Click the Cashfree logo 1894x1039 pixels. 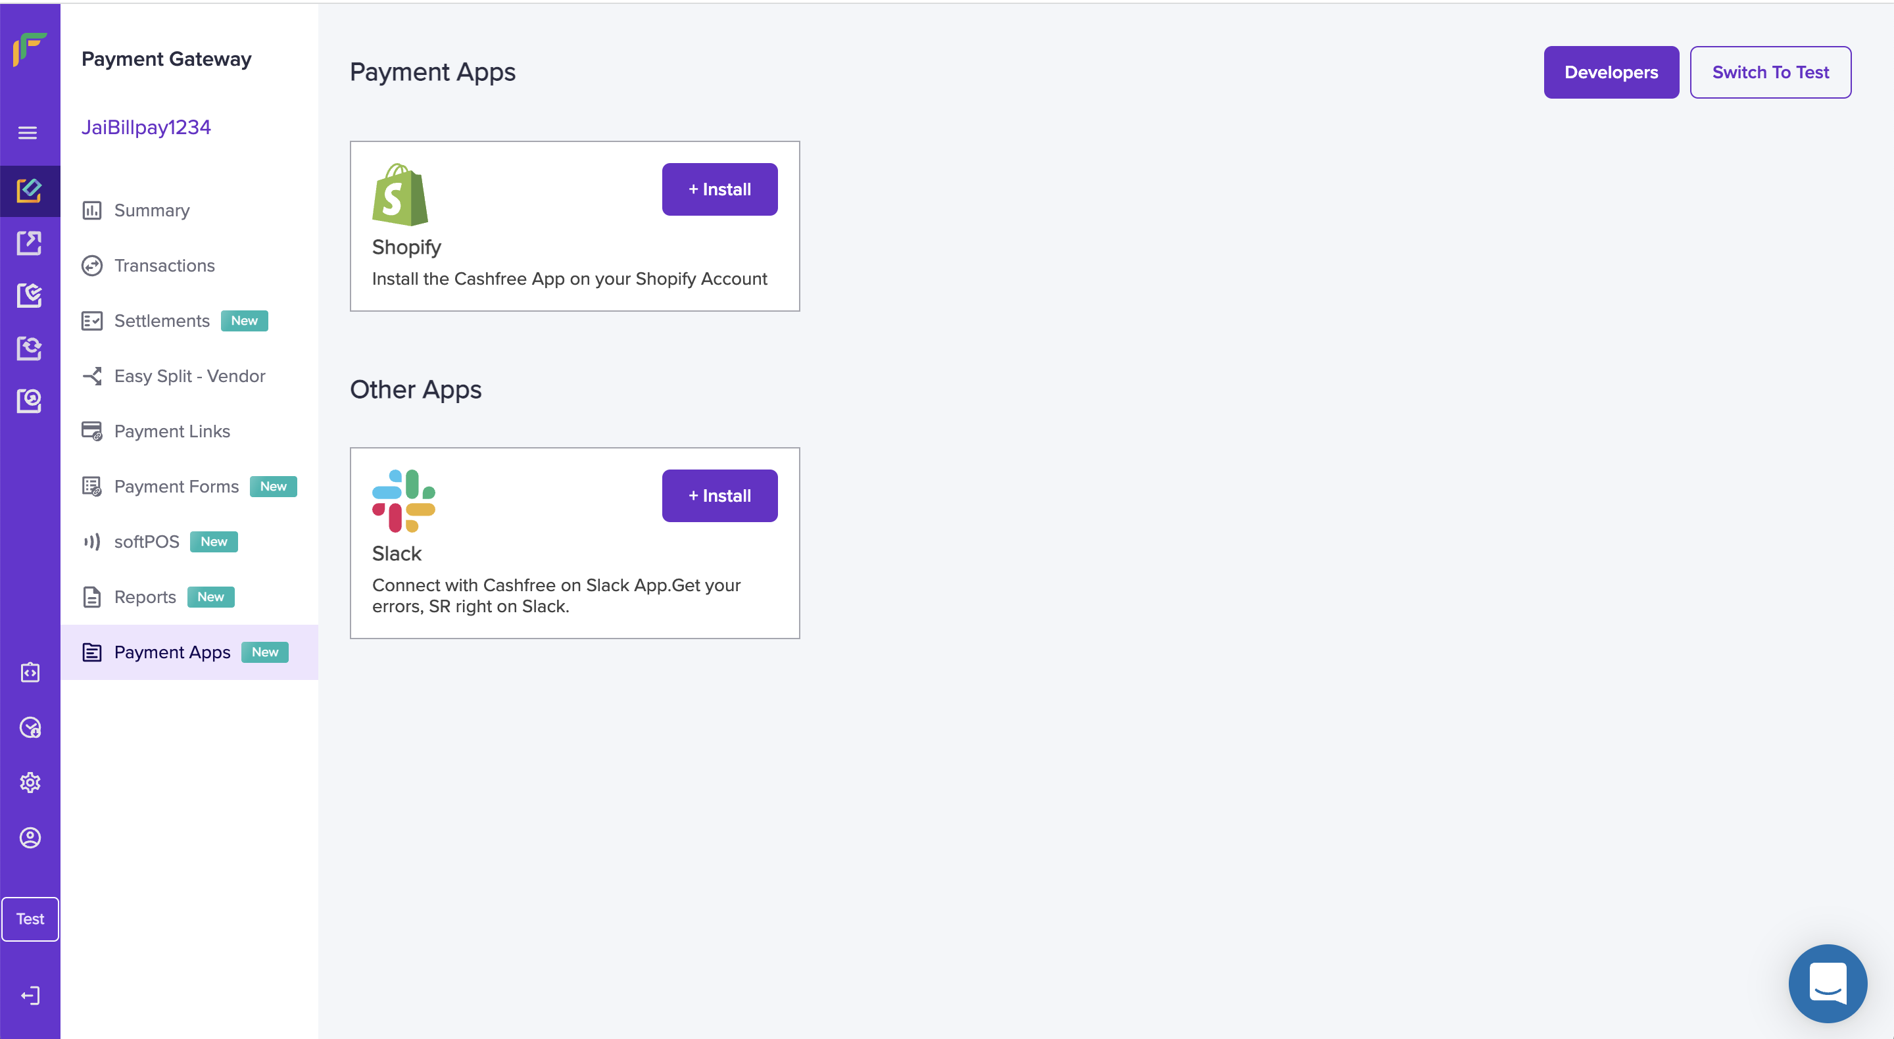(30, 49)
